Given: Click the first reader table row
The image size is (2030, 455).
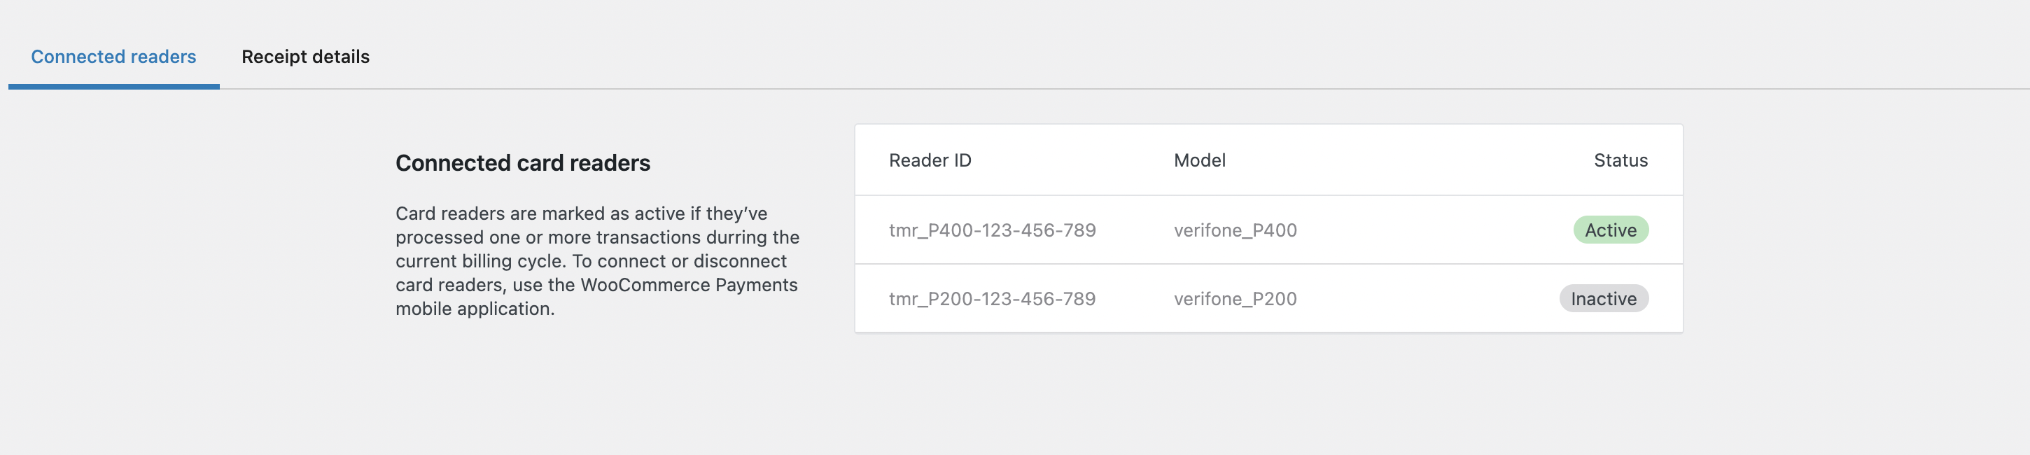Looking at the screenshot, I should click(1268, 230).
